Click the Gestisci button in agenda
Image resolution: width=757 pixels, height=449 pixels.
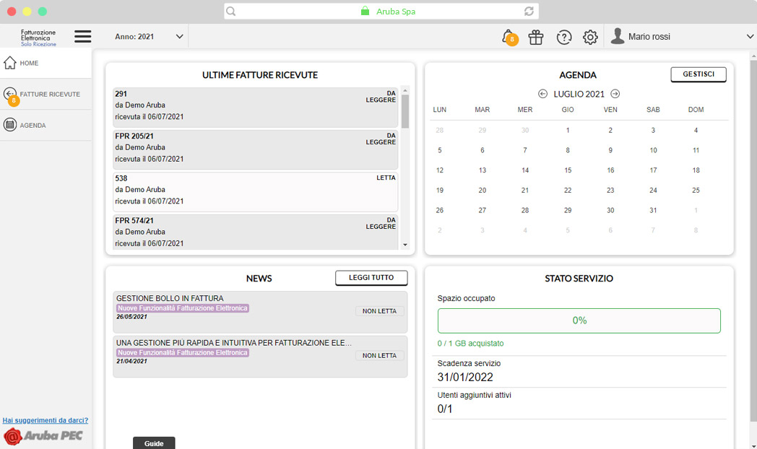[698, 74]
